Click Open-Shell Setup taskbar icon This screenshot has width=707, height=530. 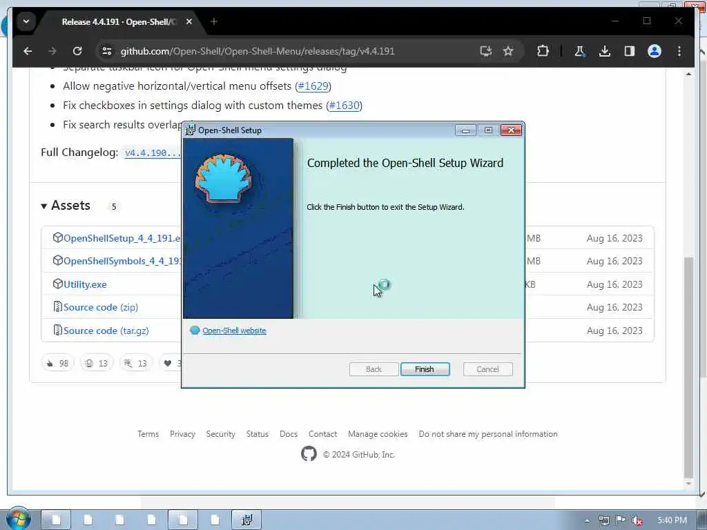[x=246, y=520]
